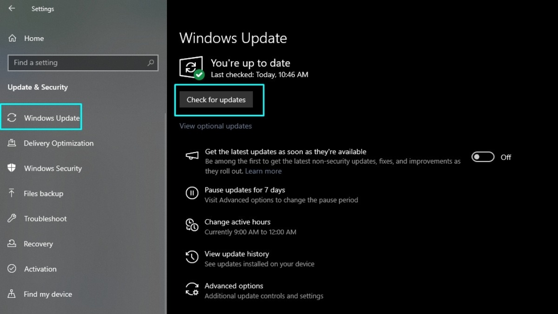Open the Recovery section
Viewport: 558px width, 314px height.
(x=38, y=244)
